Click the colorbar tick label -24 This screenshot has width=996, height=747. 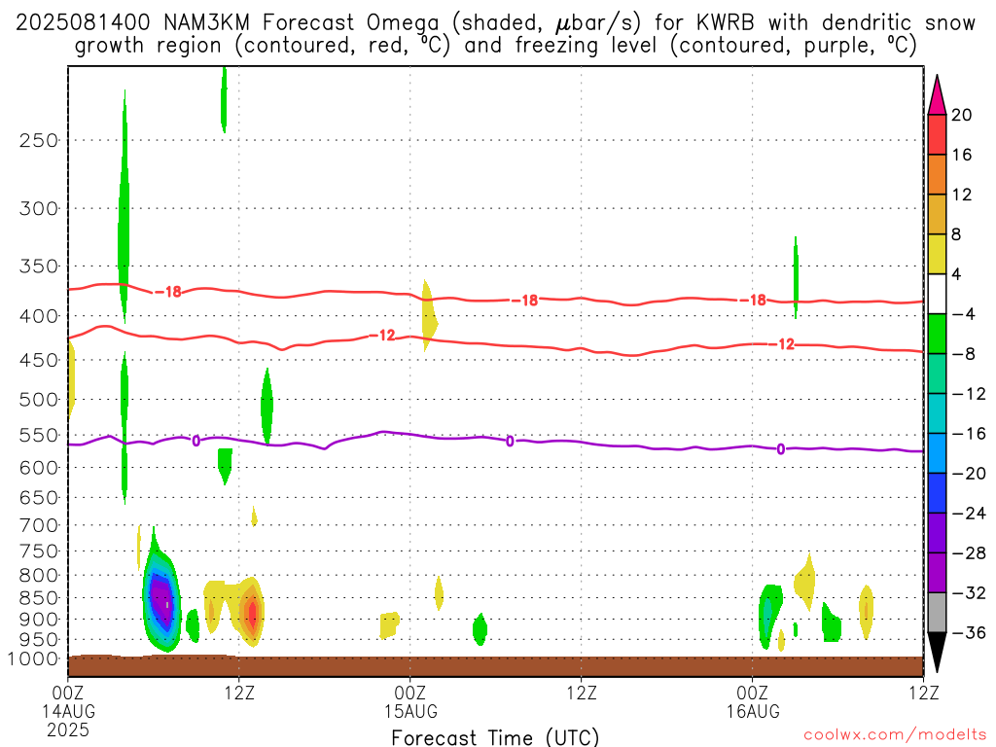[x=969, y=514]
